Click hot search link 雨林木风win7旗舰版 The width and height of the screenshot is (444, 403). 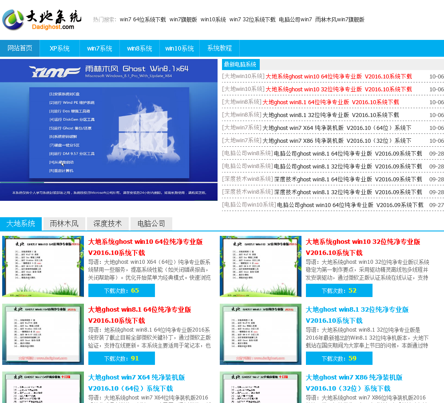point(340,20)
